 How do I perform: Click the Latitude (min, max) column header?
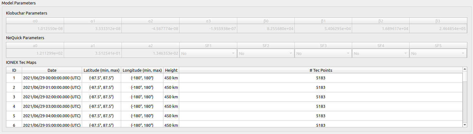click(101, 70)
